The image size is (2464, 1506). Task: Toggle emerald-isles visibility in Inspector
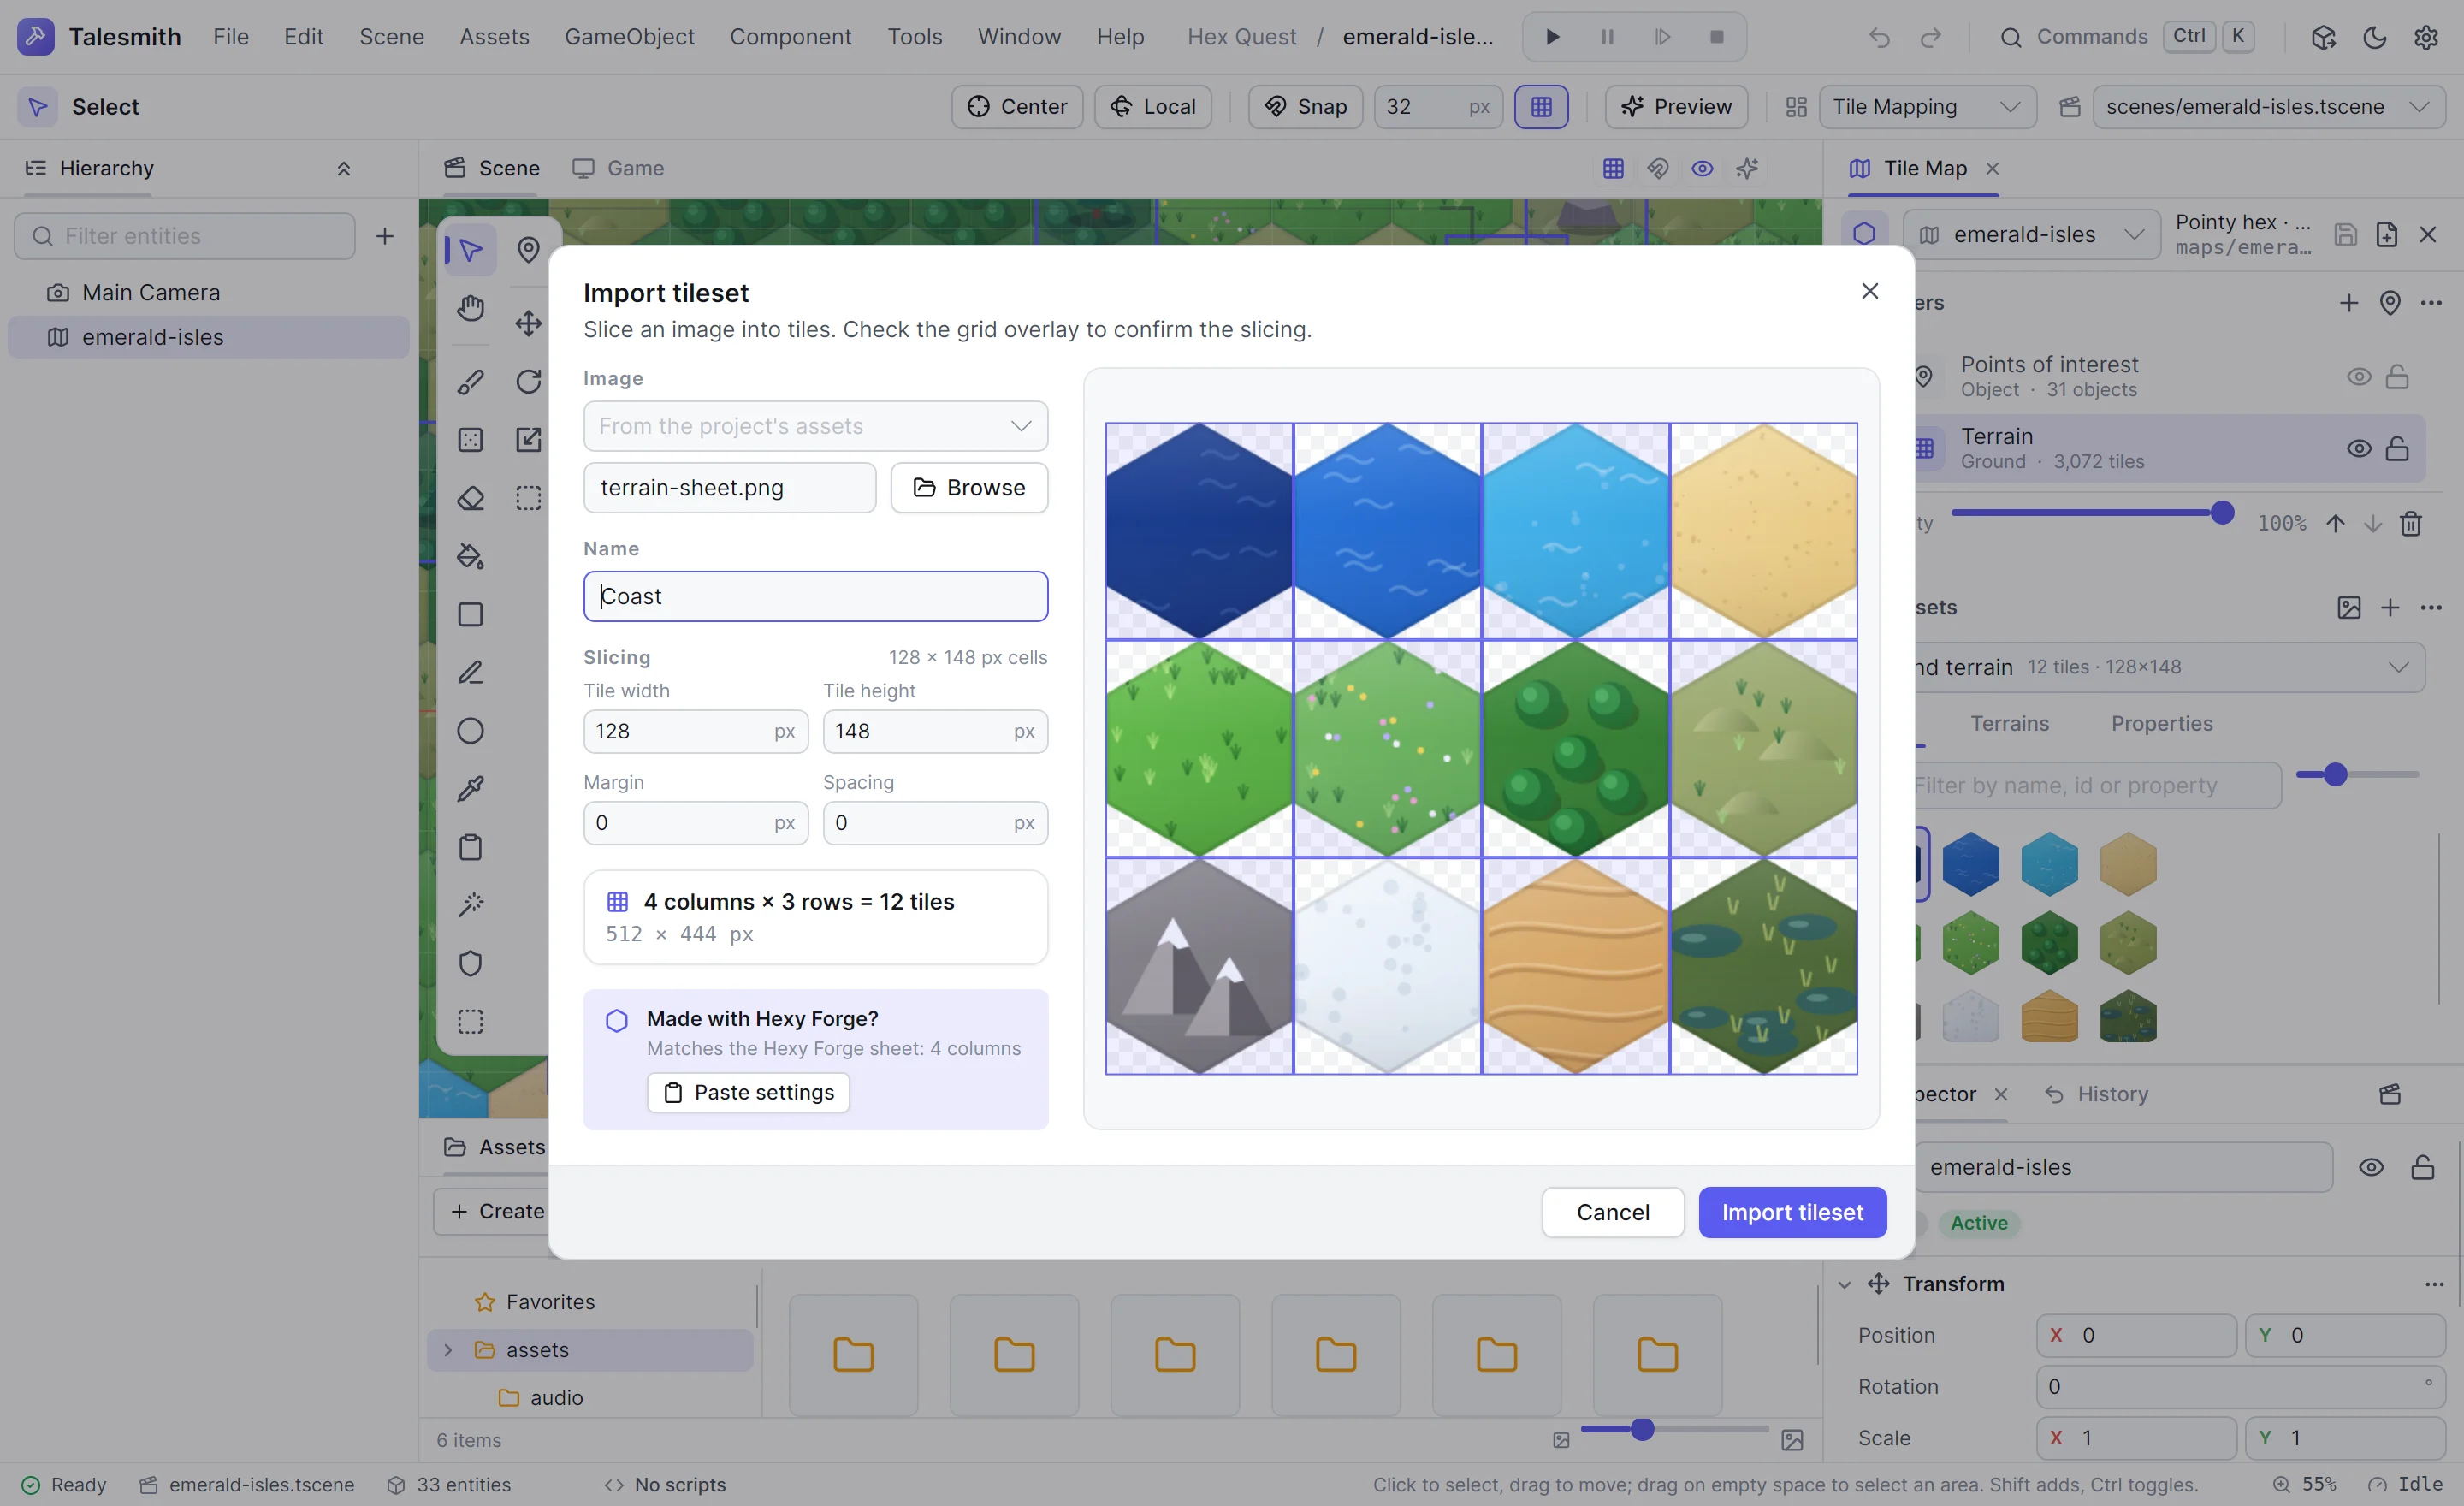2371,1167
